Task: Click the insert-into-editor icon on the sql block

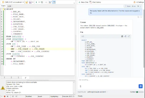Action: tap(129, 36)
